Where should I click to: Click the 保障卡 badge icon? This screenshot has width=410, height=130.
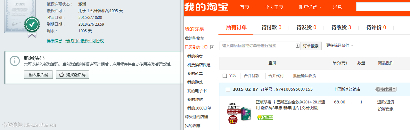coord(265,118)
